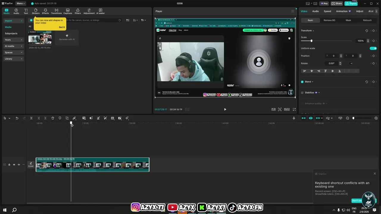Click the Export button
The image size is (381, 214).
coord(351,4)
